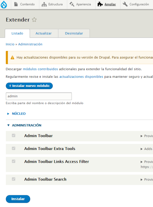Image resolution: width=153 pixels, height=207 pixels.
Task: Toggle Admin Toolbar Links Access Filter checkbox
Action: click(14, 161)
